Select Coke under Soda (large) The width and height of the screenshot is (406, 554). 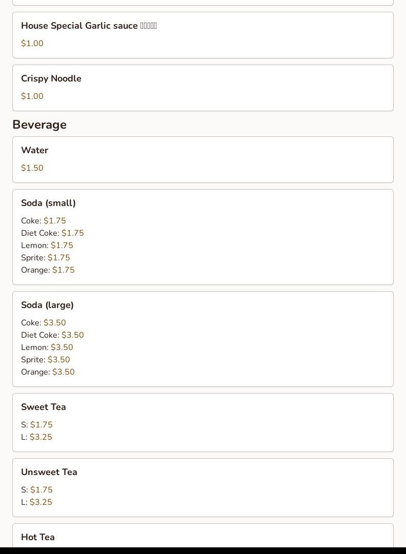(44, 323)
